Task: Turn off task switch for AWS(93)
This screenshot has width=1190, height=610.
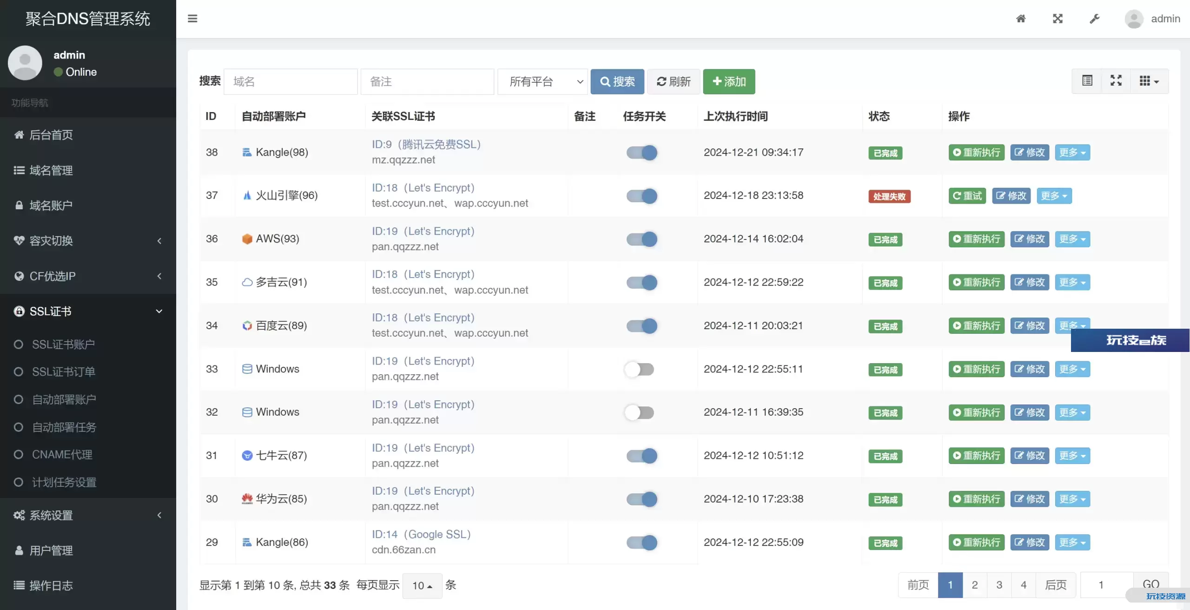Action: pyautogui.click(x=641, y=239)
